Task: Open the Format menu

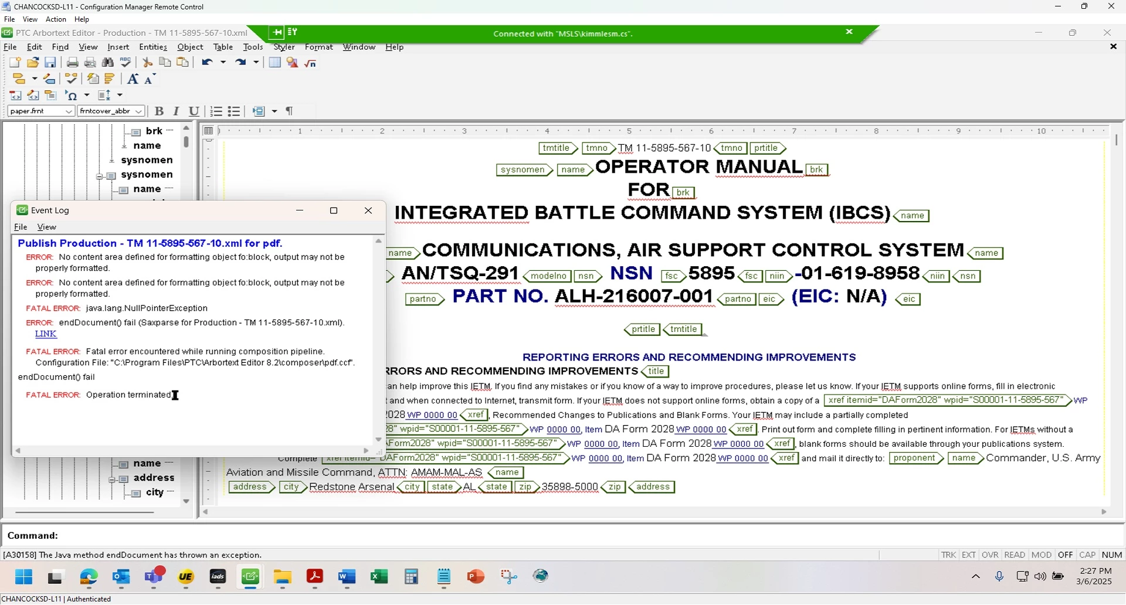Action: point(318,47)
